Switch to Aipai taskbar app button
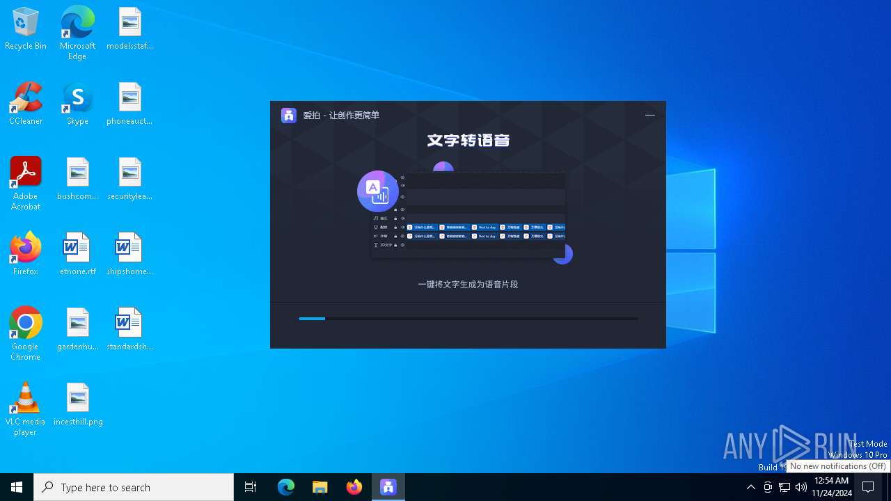891x501 pixels. point(388,487)
